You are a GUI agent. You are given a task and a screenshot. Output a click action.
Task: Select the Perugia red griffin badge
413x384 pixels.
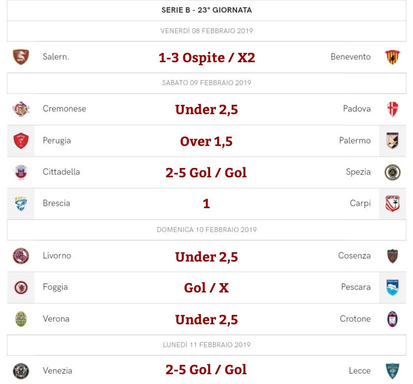(21, 141)
